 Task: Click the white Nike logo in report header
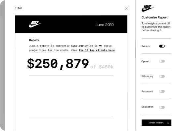(x=35, y=24)
